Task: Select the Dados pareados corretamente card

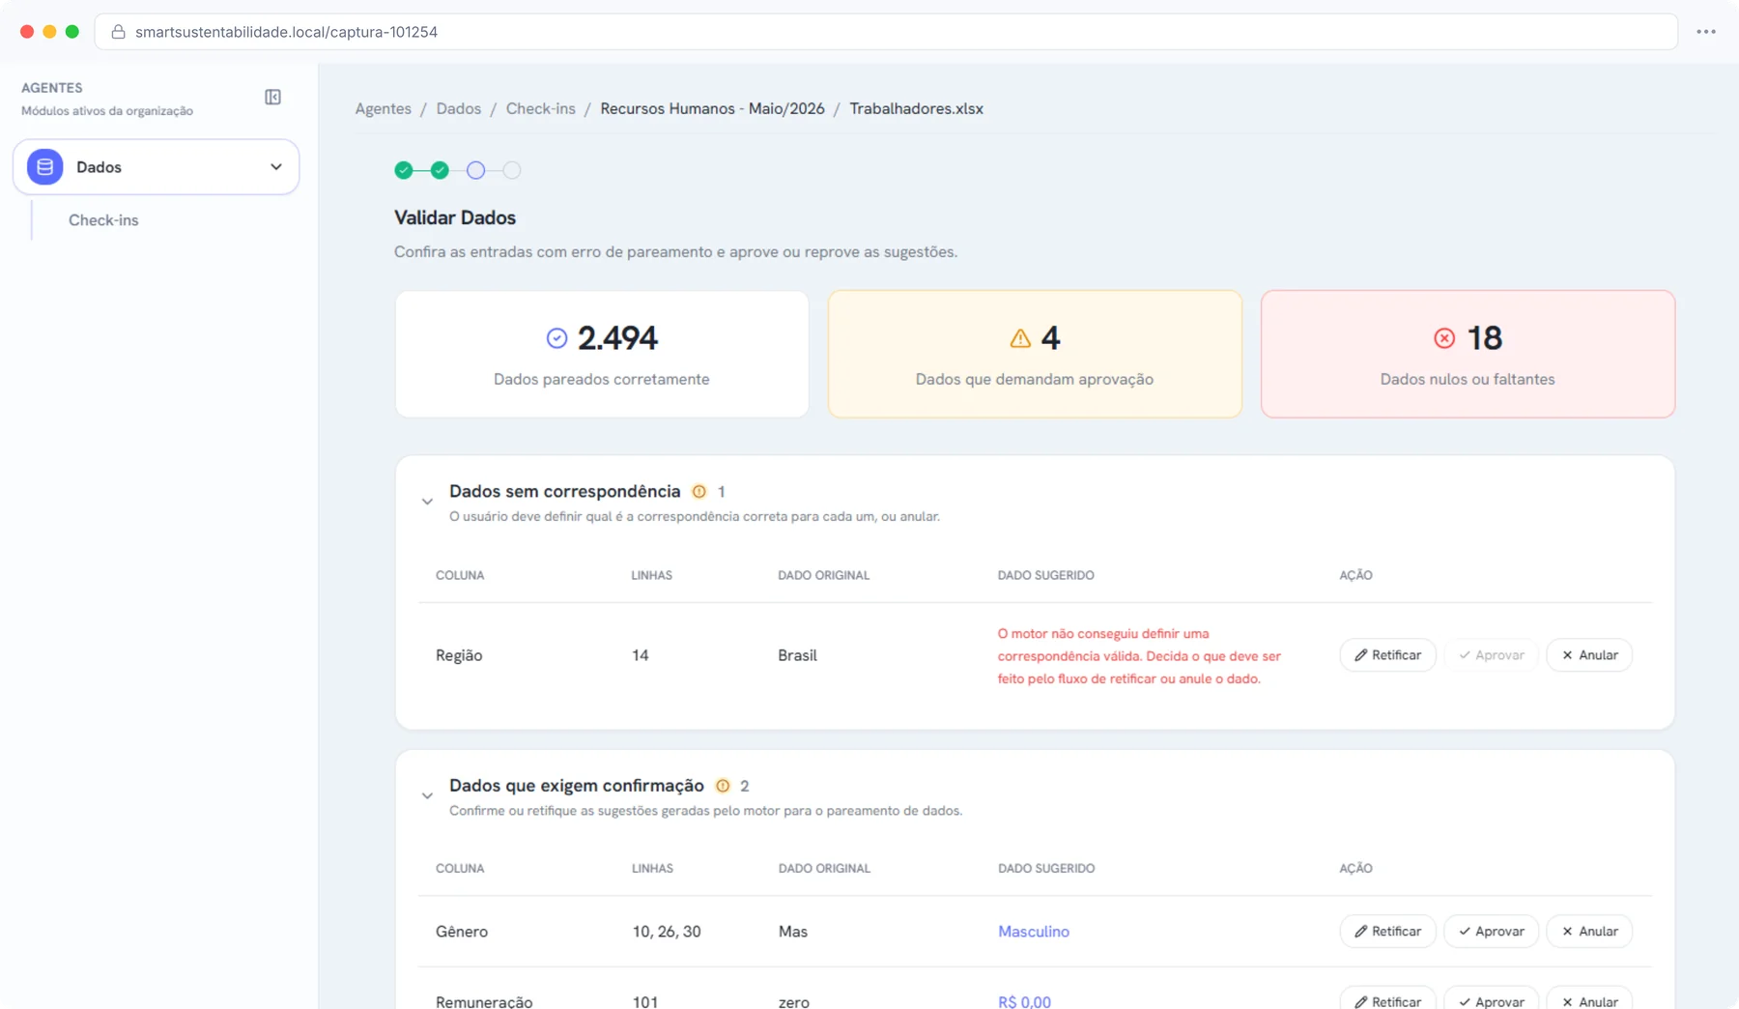Action: click(602, 354)
